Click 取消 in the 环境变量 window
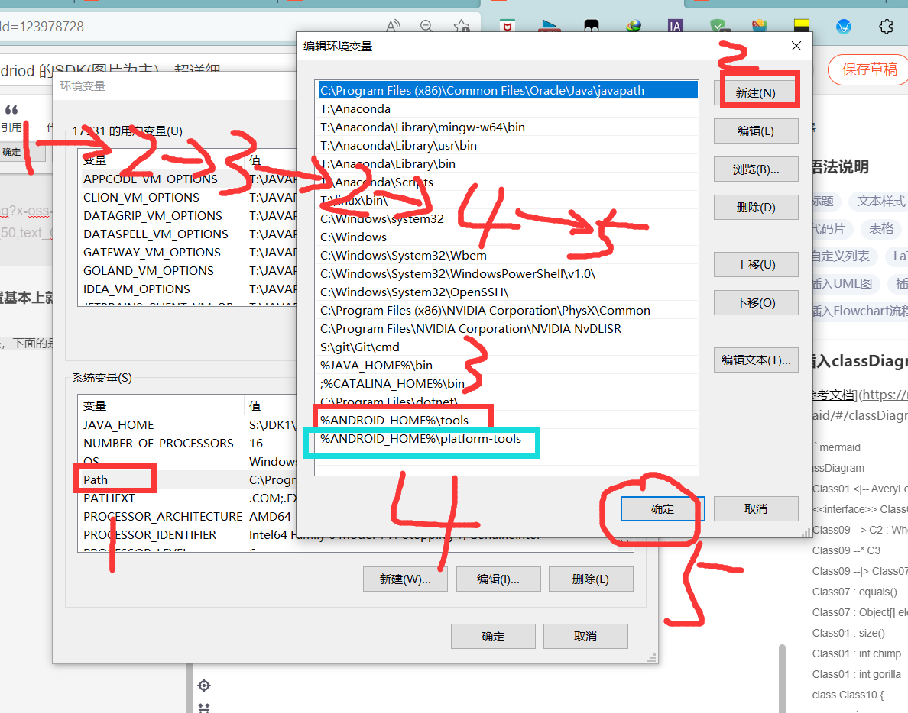 click(585, 636)
